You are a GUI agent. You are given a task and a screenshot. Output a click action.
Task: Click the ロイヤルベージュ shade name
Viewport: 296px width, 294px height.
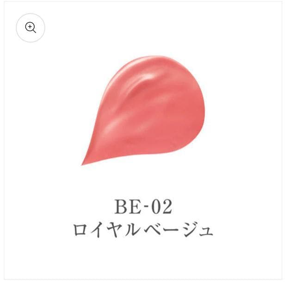pyautogui.click(x=143, y=230)
